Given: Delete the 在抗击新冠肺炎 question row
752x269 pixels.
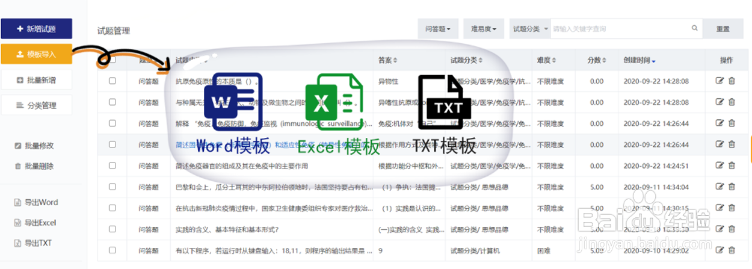Looking at the screenshot, I should click(732, 208).
